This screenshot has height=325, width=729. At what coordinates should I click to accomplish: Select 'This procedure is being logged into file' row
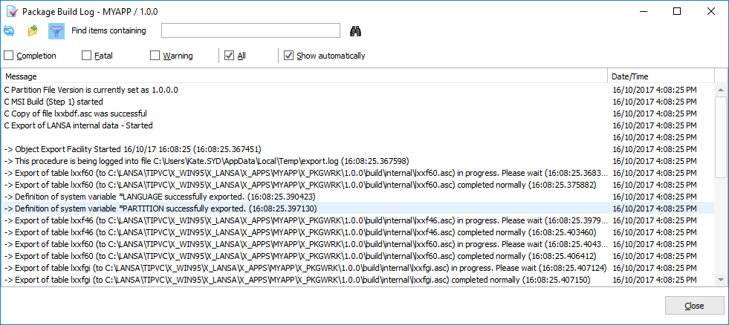pos(358,161)
